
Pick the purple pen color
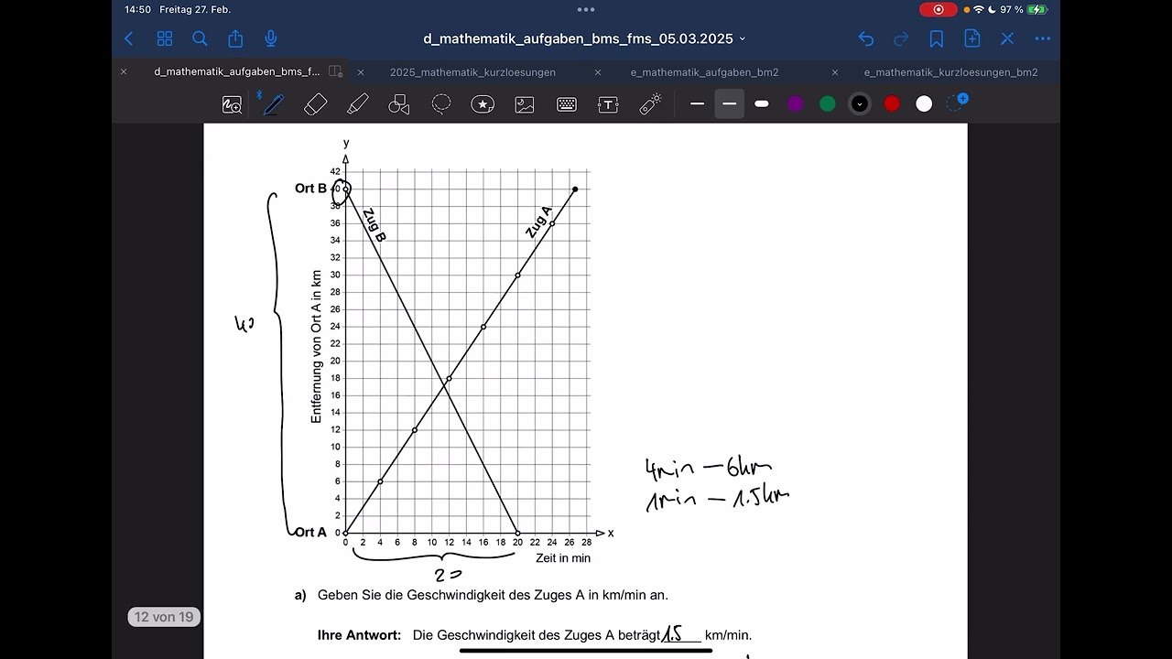coord(796,104)
